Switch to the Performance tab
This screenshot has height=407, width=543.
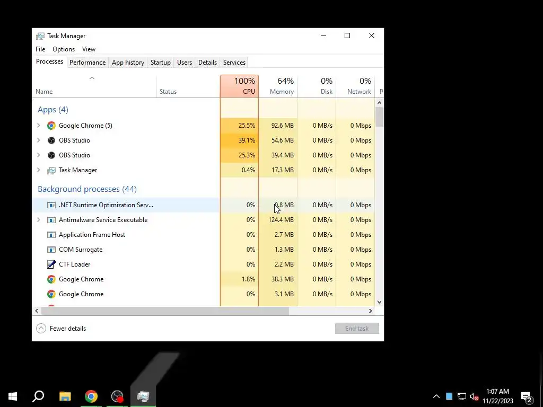(87, 63)
